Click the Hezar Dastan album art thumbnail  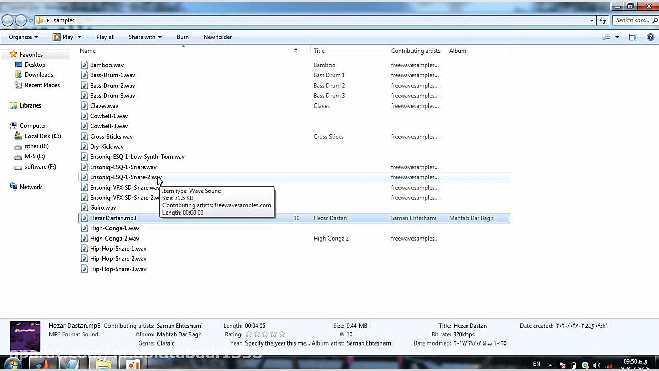click(25, 336)
